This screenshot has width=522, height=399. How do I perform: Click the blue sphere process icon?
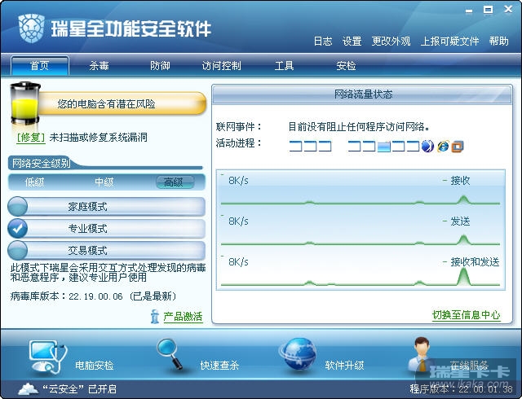coord(427,146)
